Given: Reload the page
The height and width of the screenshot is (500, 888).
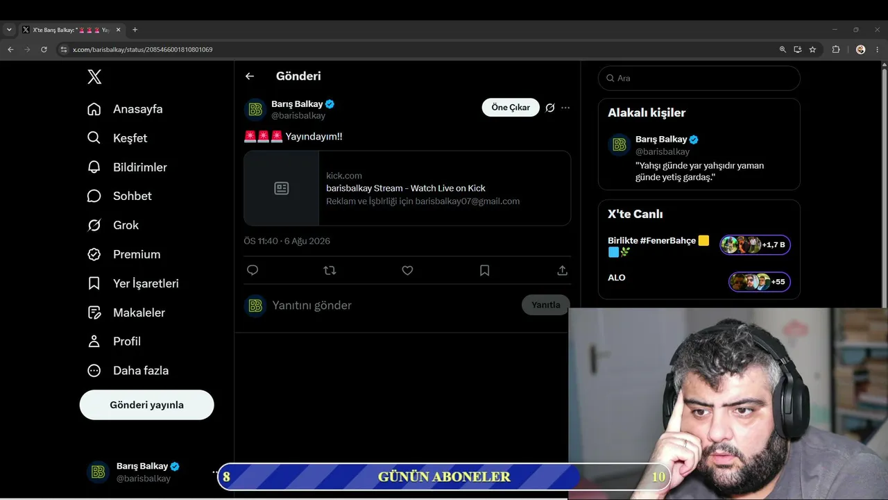Looking at the screenshot, I should [x=44, y=49].
